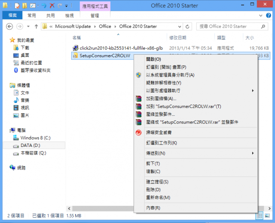275x223 pixels.
Task: Click the red 掃描安全威脅 antivirus icon
Action: pos(138,133)
